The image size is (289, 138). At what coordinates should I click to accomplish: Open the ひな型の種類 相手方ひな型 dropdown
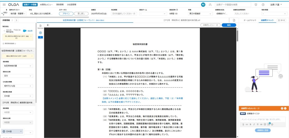tap(18, 86)
